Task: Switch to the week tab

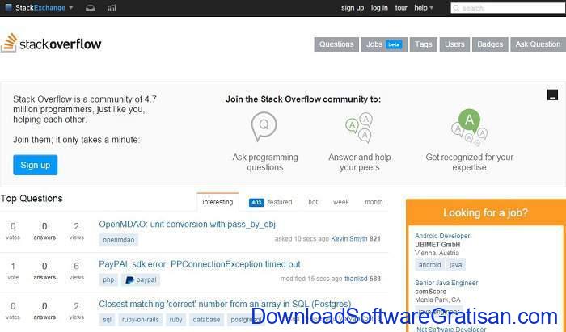Action: click(x=341, y=202)
